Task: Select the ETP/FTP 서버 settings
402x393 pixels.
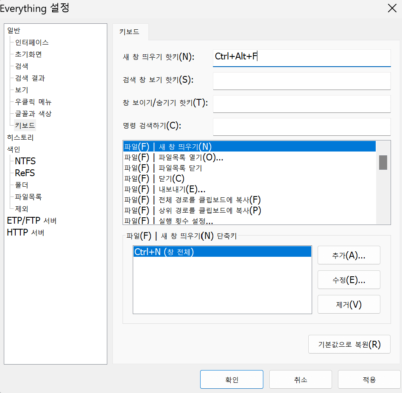Action: click(28, 220)
